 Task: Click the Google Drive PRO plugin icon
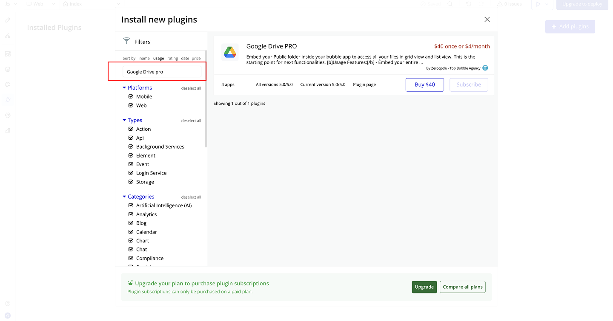(x=230, y=52)
